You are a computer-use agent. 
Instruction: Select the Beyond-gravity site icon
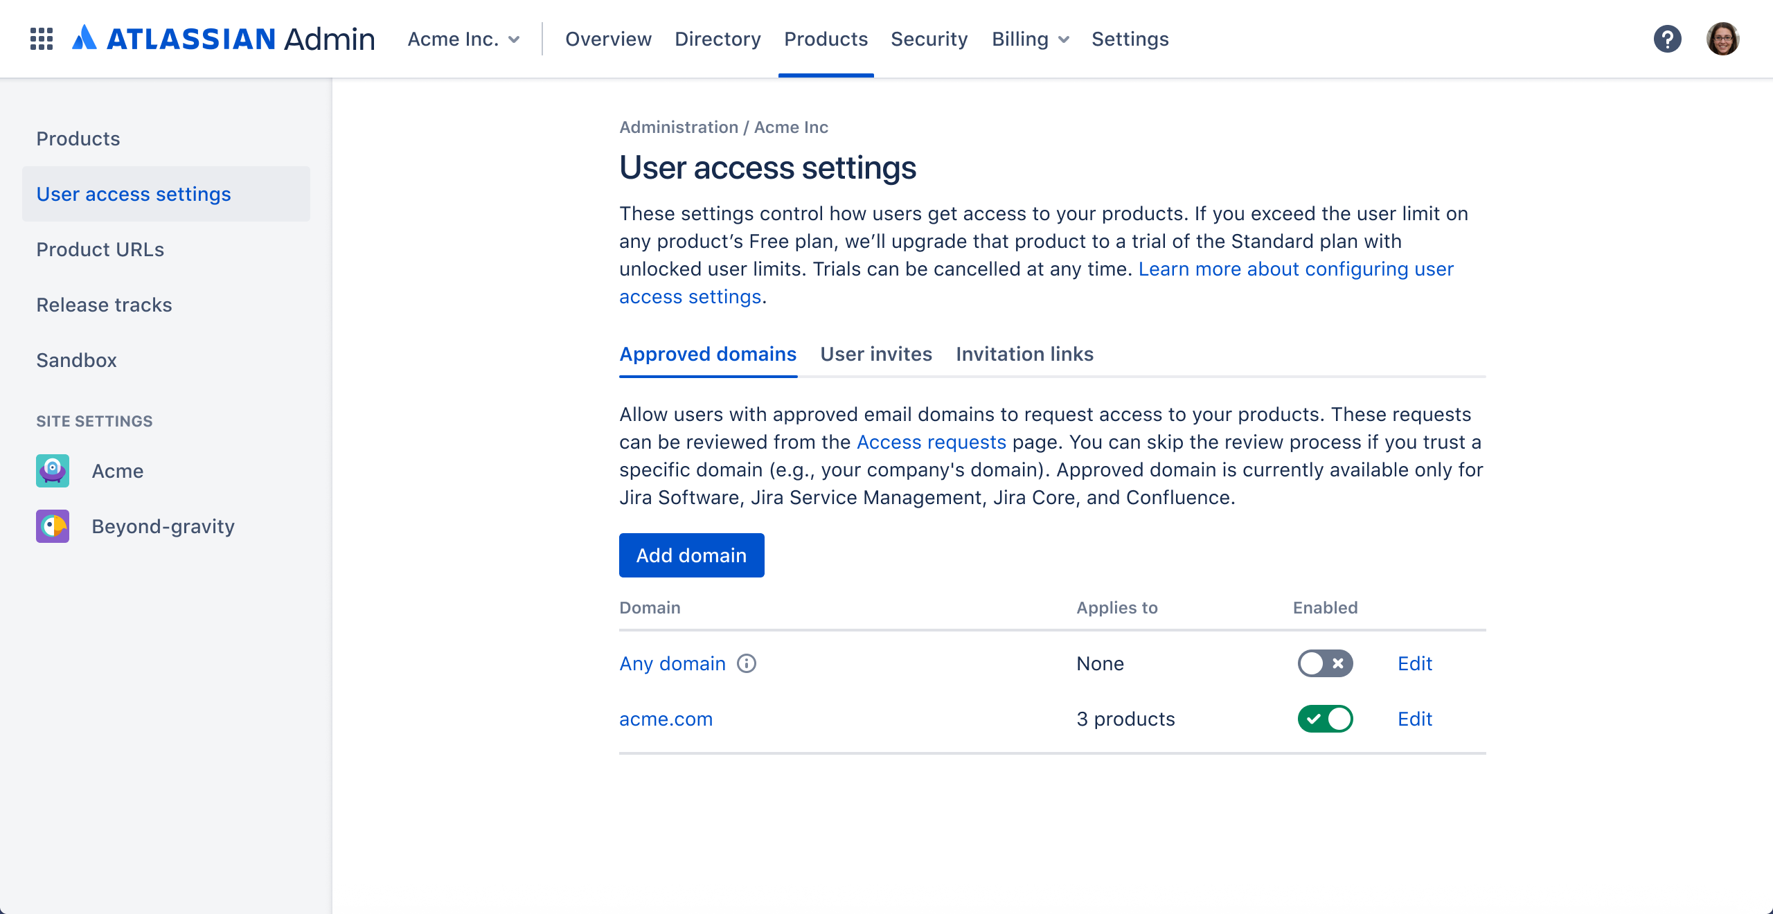coord(53,526)
